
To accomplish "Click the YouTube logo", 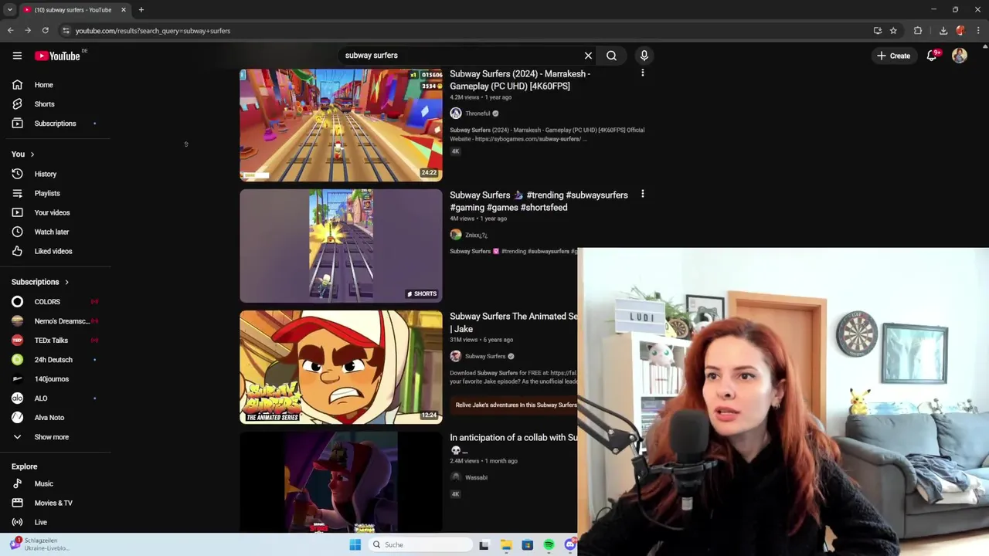I will (57, 56).
